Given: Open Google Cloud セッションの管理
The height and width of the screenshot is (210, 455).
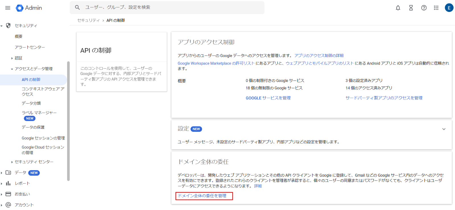Looking at the screenshot, I should 43,150.
